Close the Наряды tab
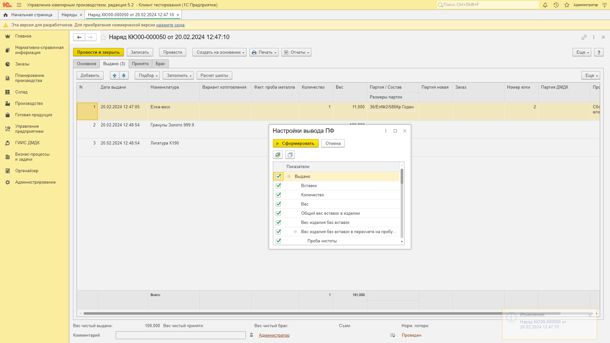610x343 pixels. [81, 15]
